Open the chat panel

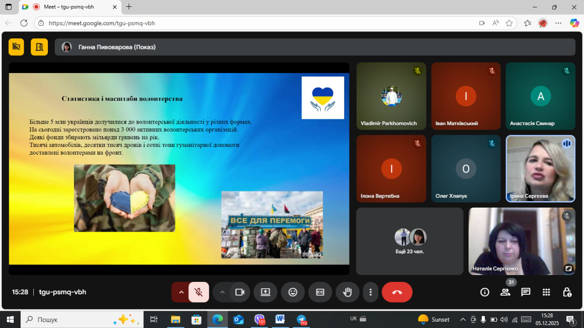click(x=526, y=292)
